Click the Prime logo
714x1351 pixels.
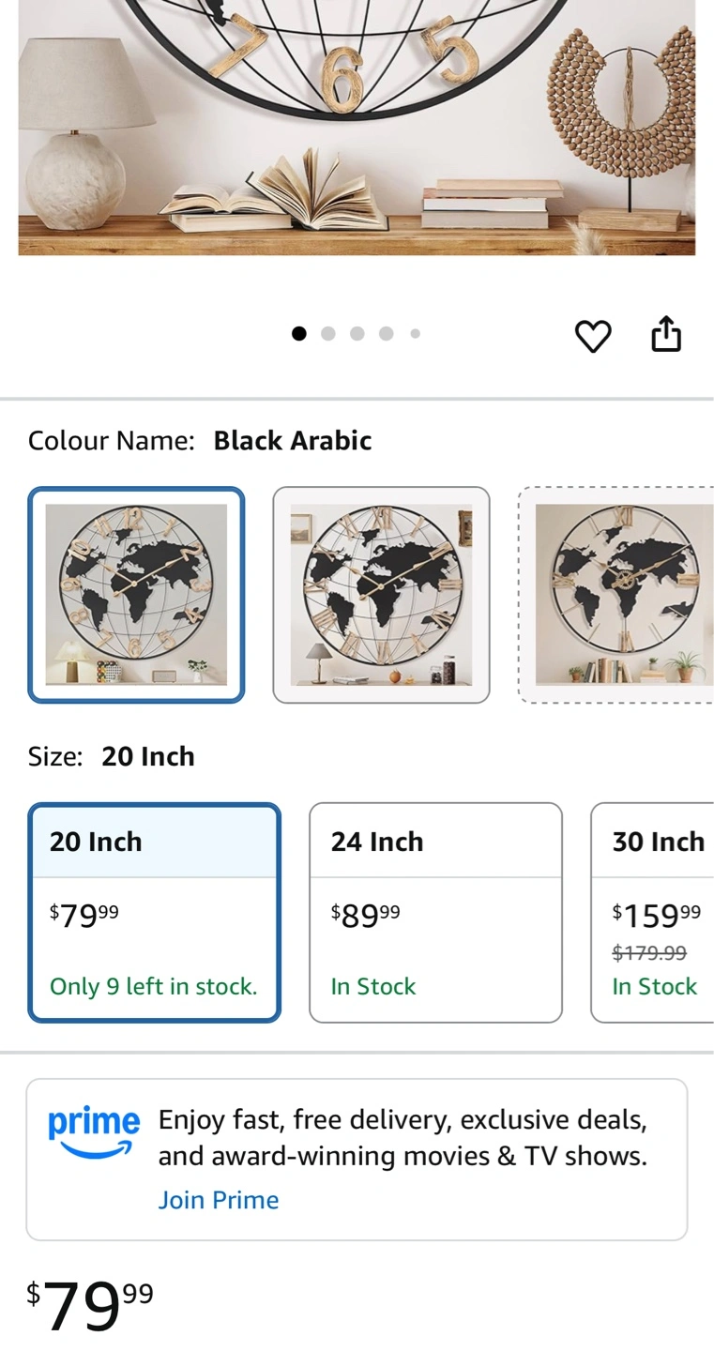(x=93, y=1133)
